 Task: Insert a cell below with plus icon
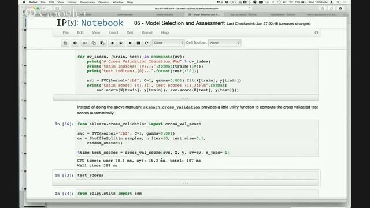75,43
